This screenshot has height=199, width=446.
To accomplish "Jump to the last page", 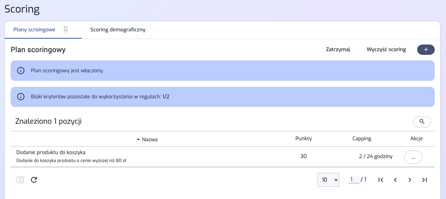I will coord(424,180).
